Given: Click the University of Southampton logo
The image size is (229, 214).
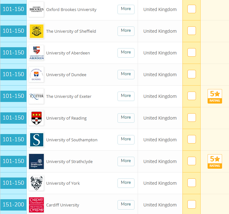Looking at the screenshot, I should pos(36,140).
